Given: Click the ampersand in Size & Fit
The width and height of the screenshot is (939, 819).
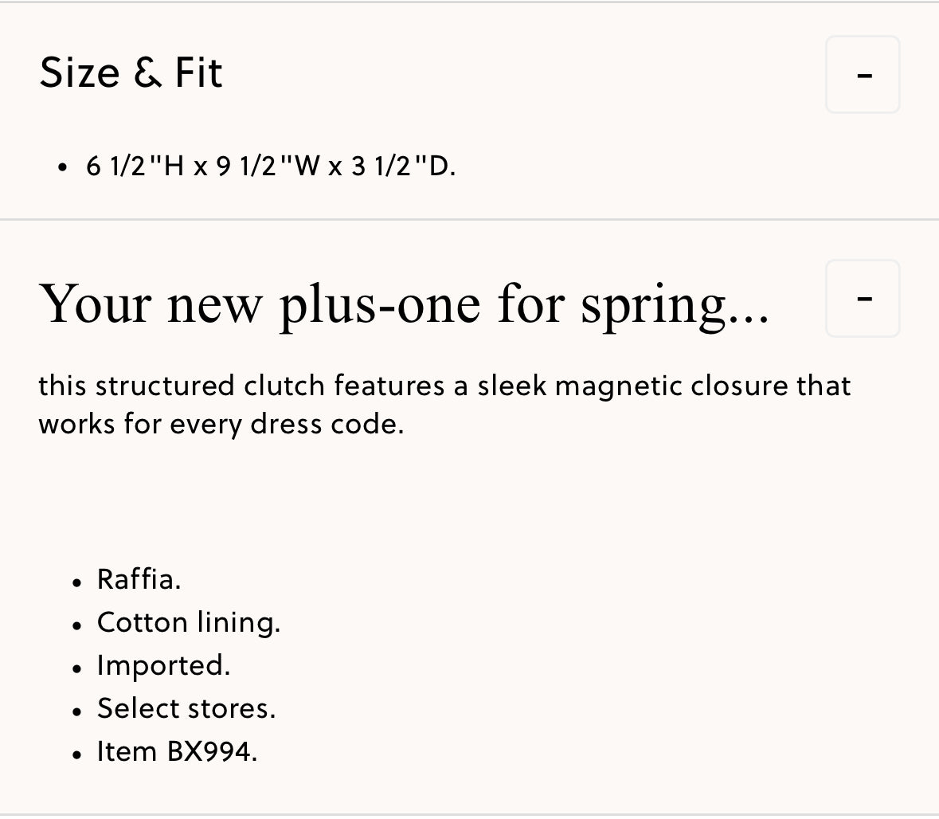Looking at the screenshot, I should point(147,73).
